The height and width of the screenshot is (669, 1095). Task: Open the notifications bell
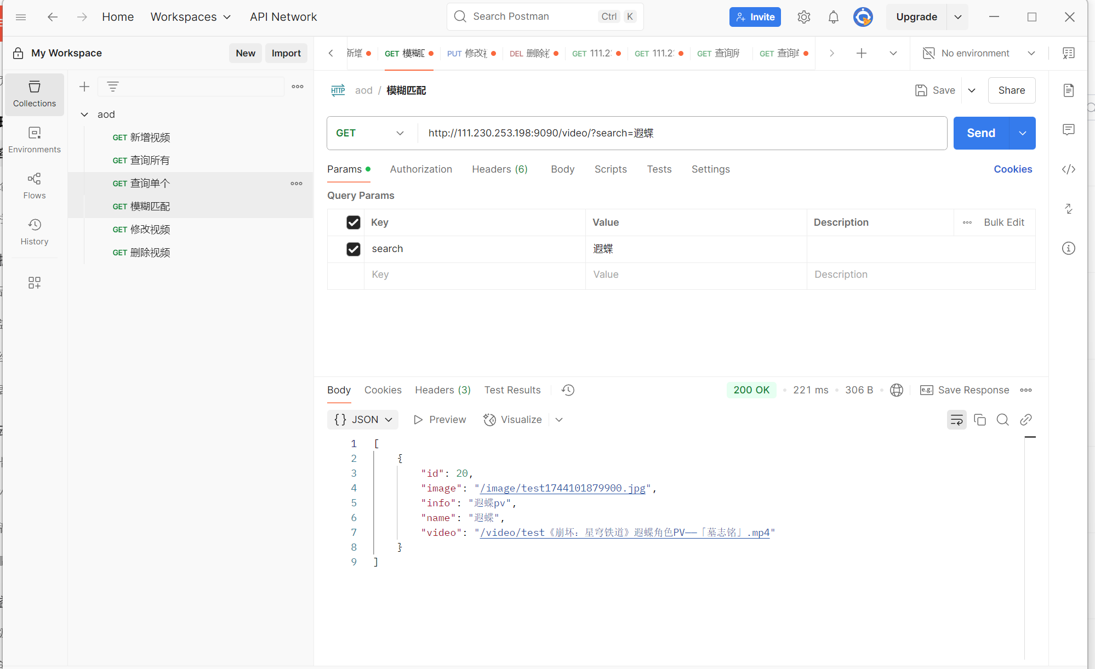[x=833, y=17]
